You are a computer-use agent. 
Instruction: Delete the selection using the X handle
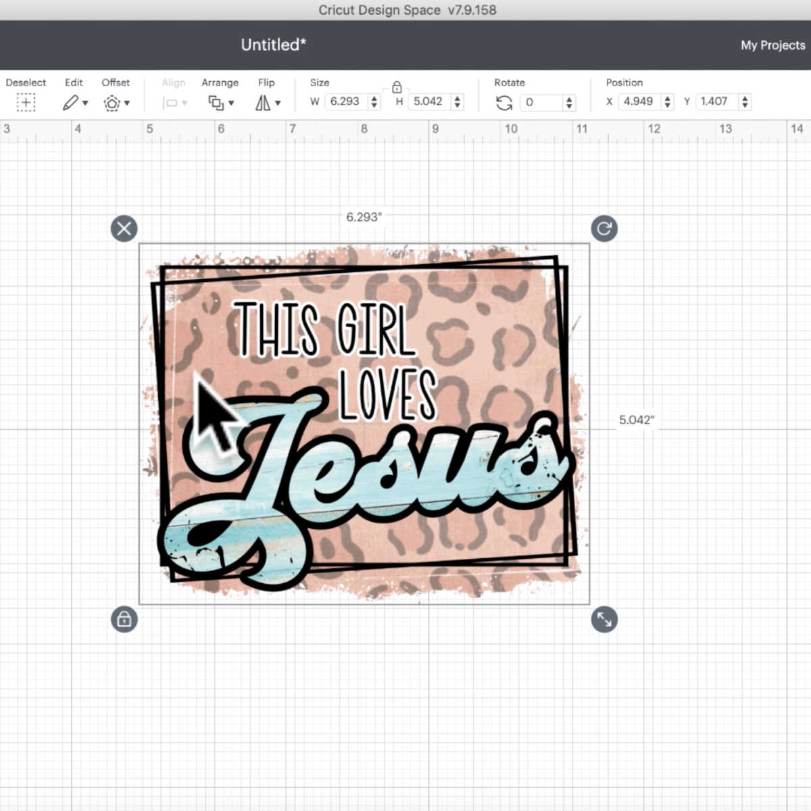124,228
